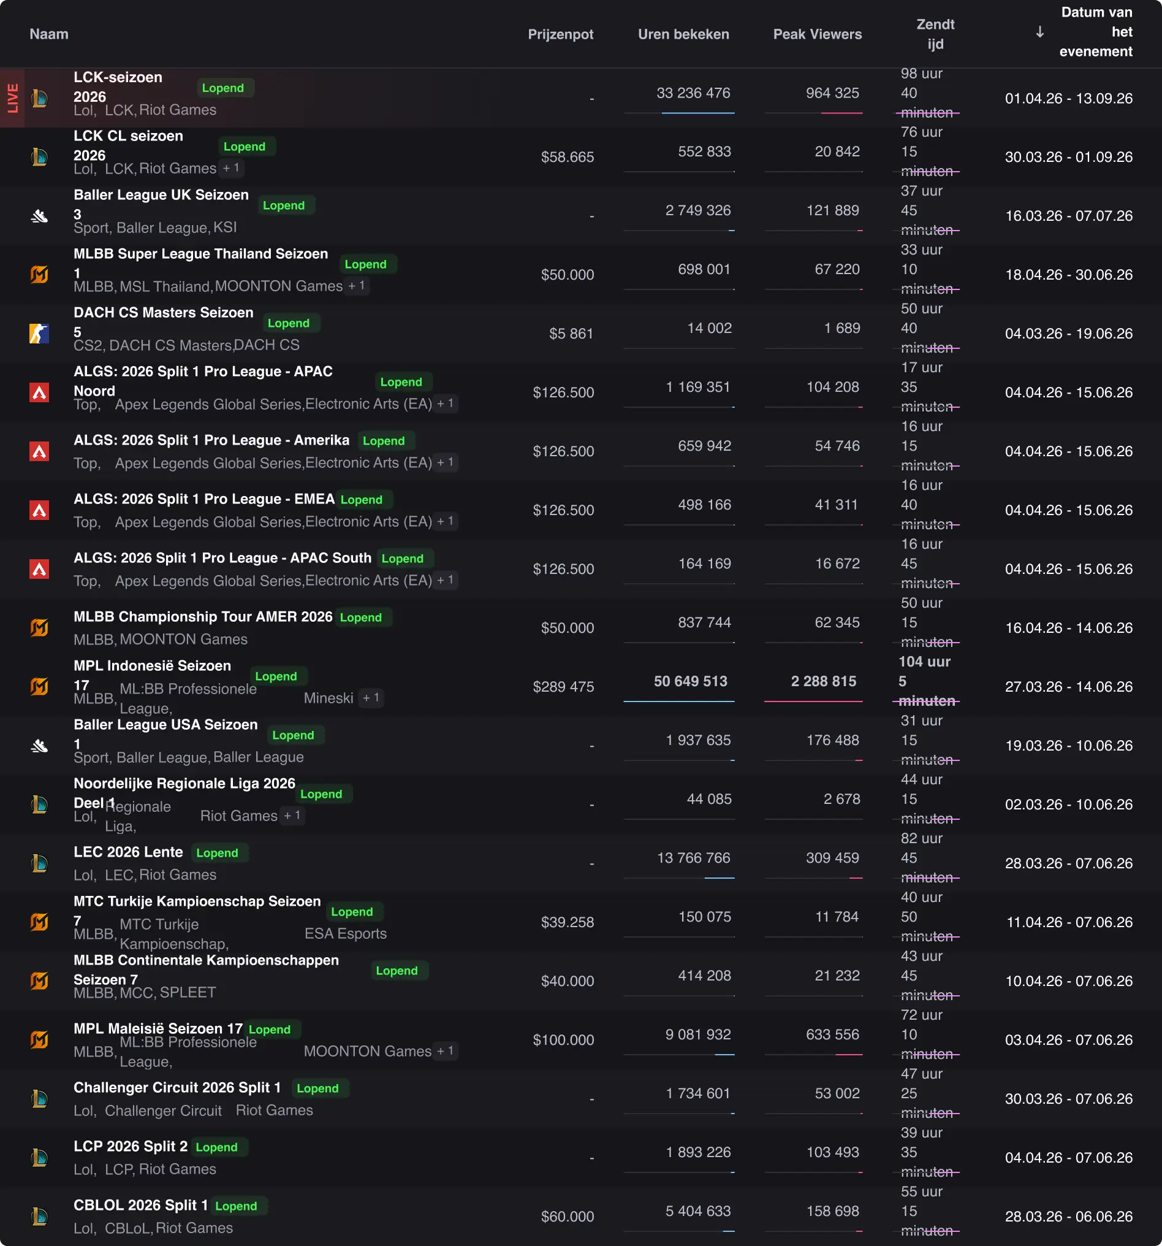This screenshot has width=1162, height=1246.
Task: Click the KSI tag under Baller League UK
Action: point(225,227)
